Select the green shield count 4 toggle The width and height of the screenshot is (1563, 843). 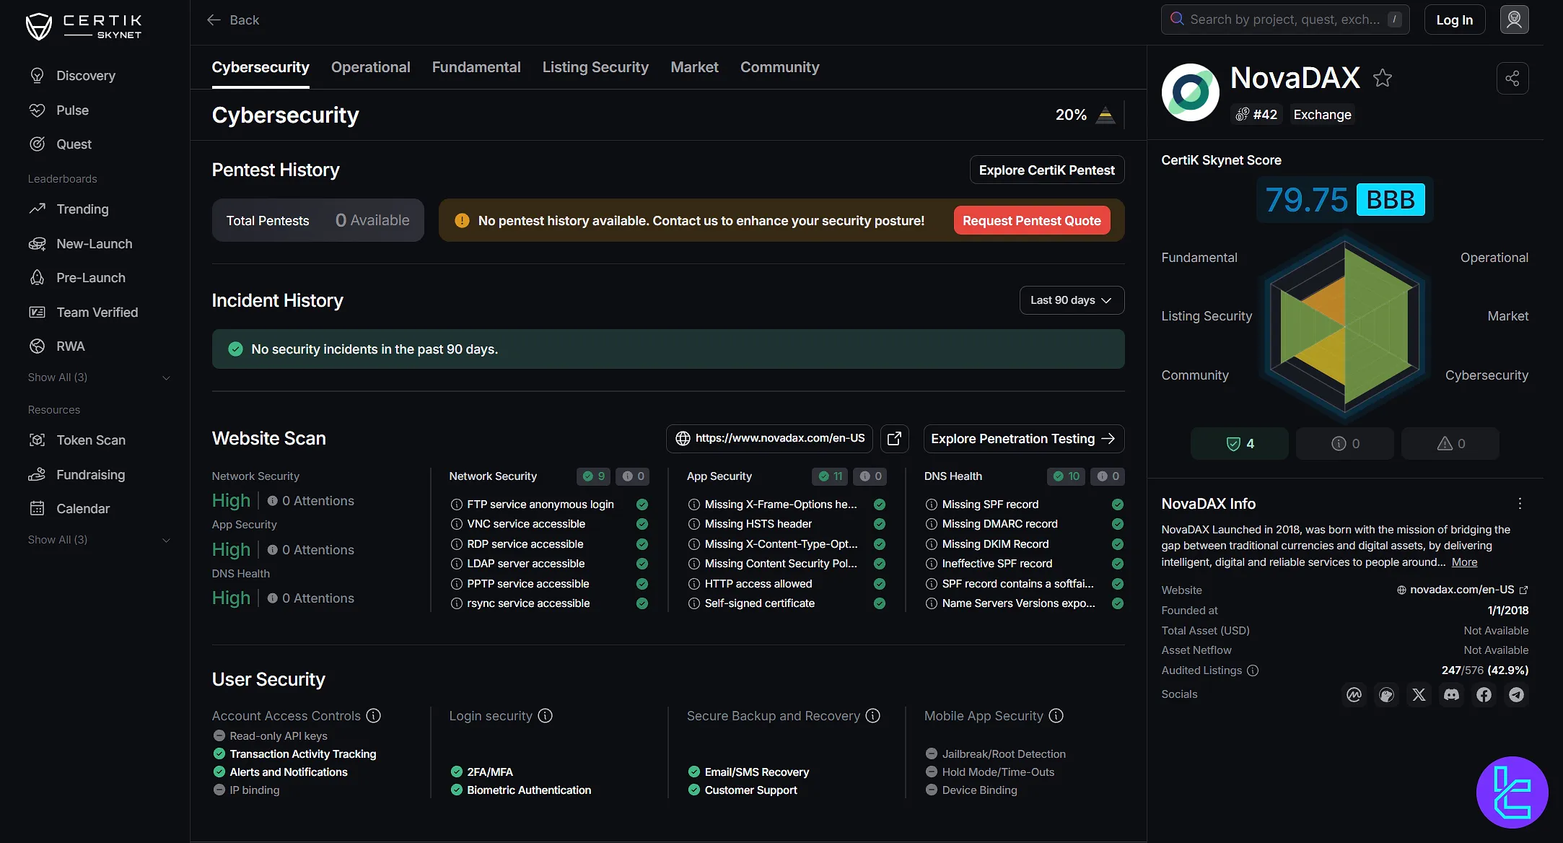1239,444
